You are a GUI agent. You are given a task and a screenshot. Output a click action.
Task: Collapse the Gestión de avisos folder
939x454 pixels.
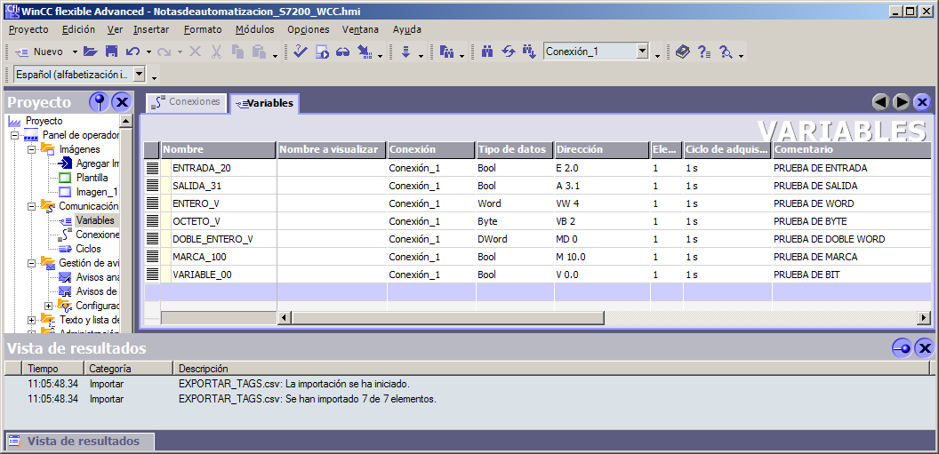coord(32,263)
